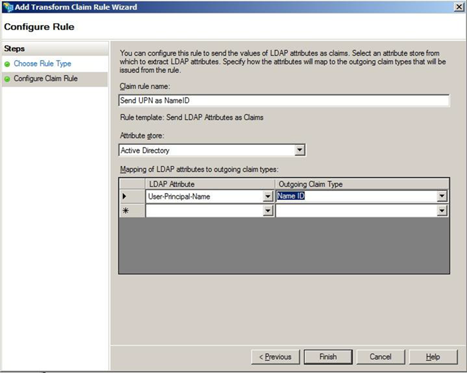
Task: Click the Rule template: Send LDAP Attributes text
Action: (192, 117)
